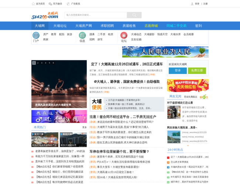Screen dimensions: 240x184
Task: Click the 我在这里还不约我 banner
Action: click(59, 116)
